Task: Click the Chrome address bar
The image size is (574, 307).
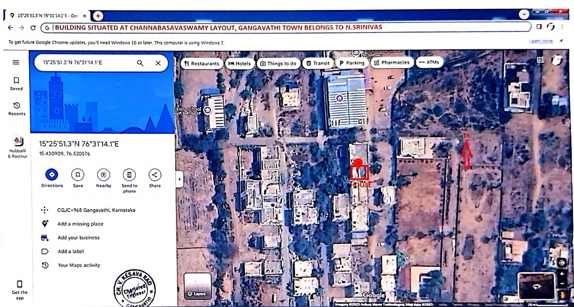Action: [285, 28]
